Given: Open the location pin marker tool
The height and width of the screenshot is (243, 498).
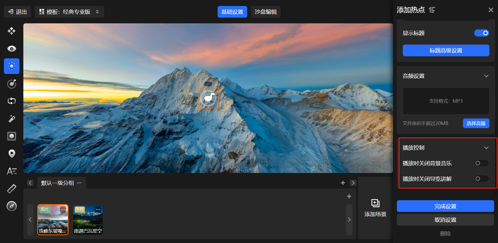Looking at the screenshot, I should [x=12, y=154].
